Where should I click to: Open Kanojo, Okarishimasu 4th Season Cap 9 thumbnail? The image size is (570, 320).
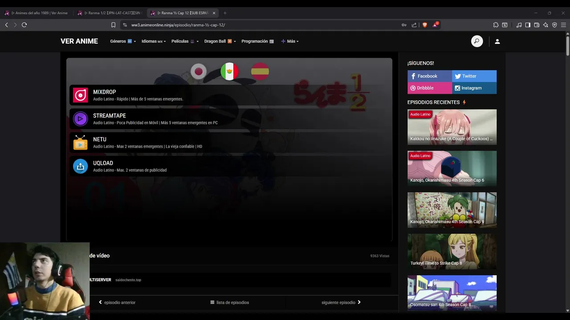click(x=452, y=210)
